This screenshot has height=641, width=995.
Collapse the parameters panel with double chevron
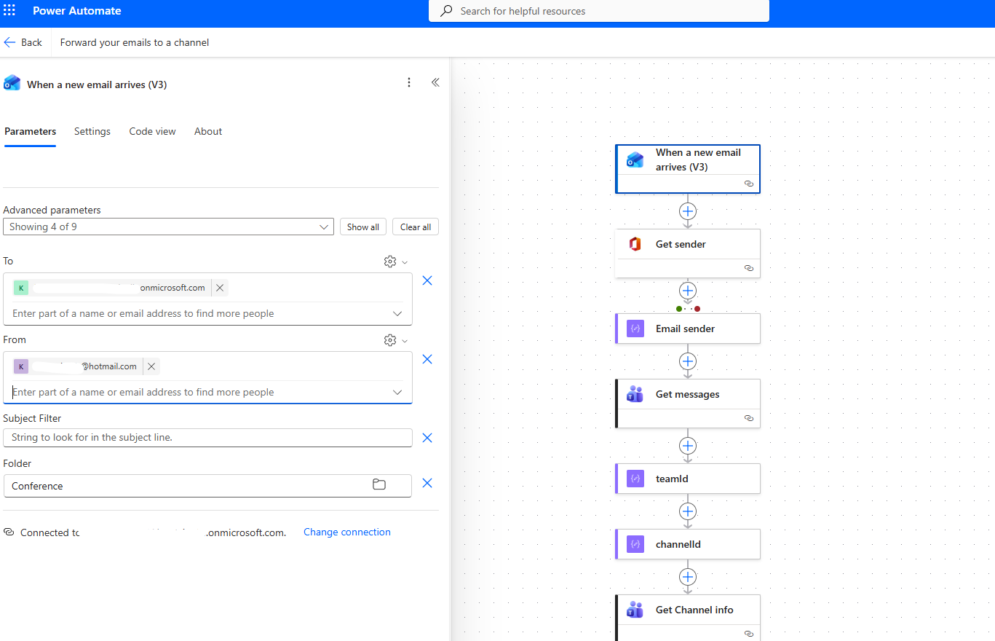coord(435,83)
